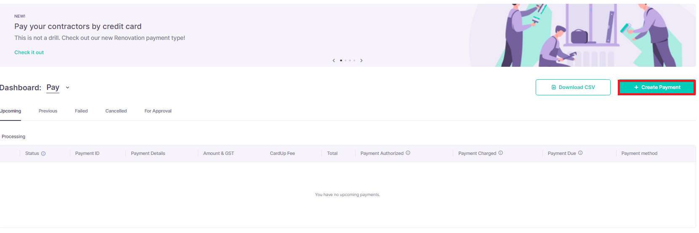Viewport: 699px width, 233px height.
Task: Go to the Cancelled tab
Action: click(116, 111)
